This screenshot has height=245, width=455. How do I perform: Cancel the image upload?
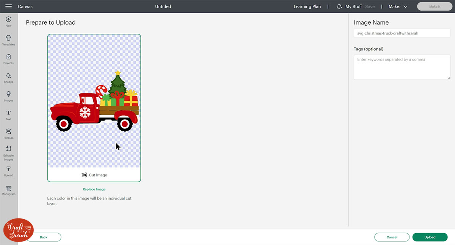coord(392,237)
